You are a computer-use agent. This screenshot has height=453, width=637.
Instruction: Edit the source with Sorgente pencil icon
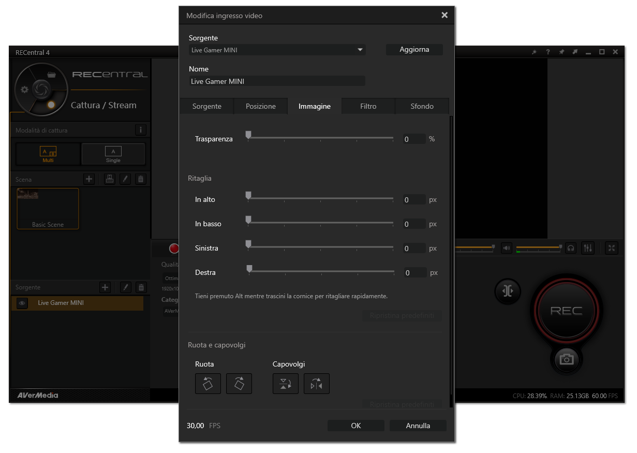click(125, 287)
